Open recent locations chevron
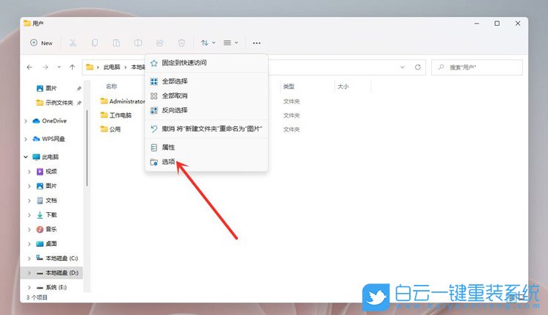This screenshot has height=315, width=548. 59,67
